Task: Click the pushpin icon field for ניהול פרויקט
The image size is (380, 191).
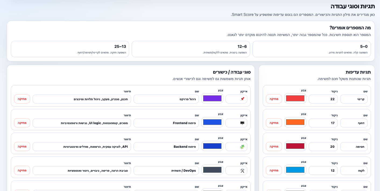Action: pos(236,99)
